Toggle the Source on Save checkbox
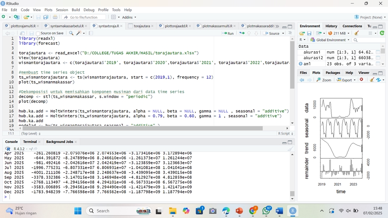The width and height of the screenshot is (388, 218). pos(38,34)
